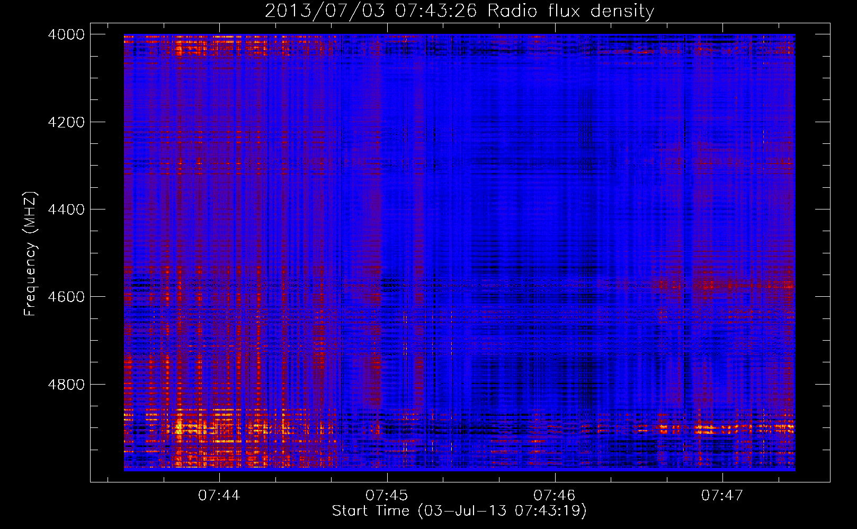Select the 4200 frequency tick label
The height and width of the screenshot is (529, 857).
pos(66,122)
